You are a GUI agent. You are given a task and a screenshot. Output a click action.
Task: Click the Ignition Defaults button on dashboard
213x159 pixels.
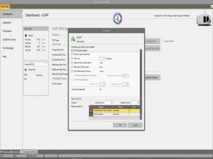click(153, 77)
